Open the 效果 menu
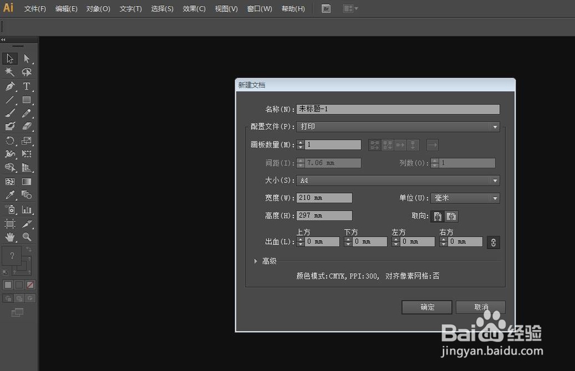The height and width of the screenshot is (371, 575). point(194,9)
